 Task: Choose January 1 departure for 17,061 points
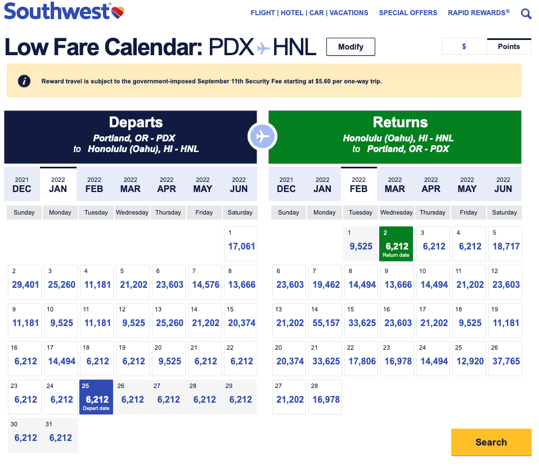[241, 244]
